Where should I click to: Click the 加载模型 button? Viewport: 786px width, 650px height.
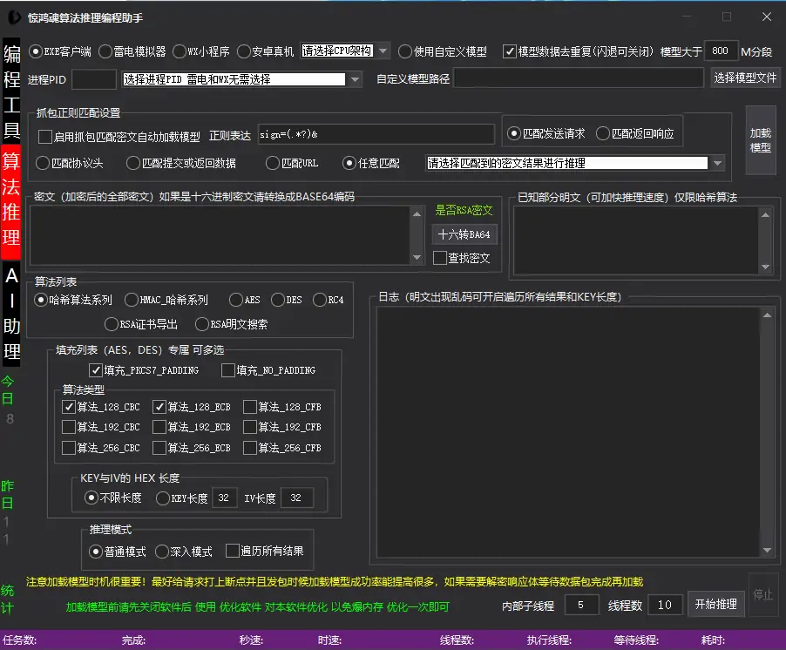pos(761,140)
